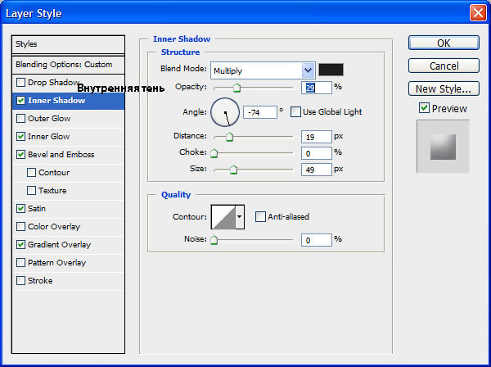The image size is (491, 367).
Task: Enable the Stroke checkbox
Action: click(x=20, y=280)
